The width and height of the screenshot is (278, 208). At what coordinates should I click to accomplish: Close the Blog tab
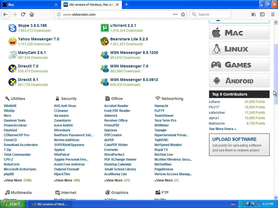coord(56,5)
